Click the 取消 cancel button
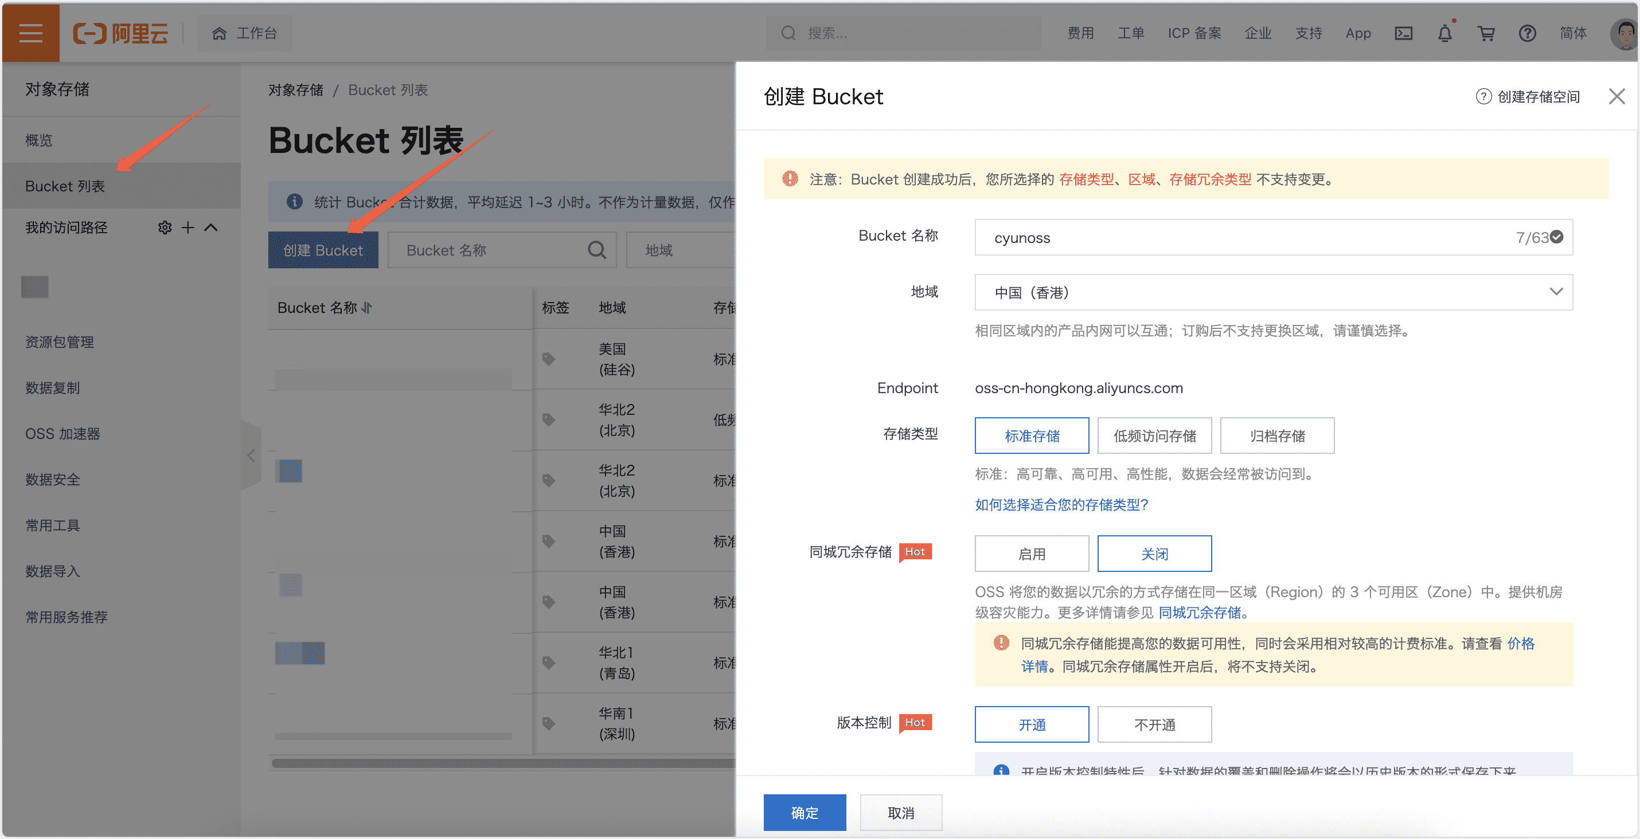This screenshot has width=1640, height=839. [x=901, y=812]
